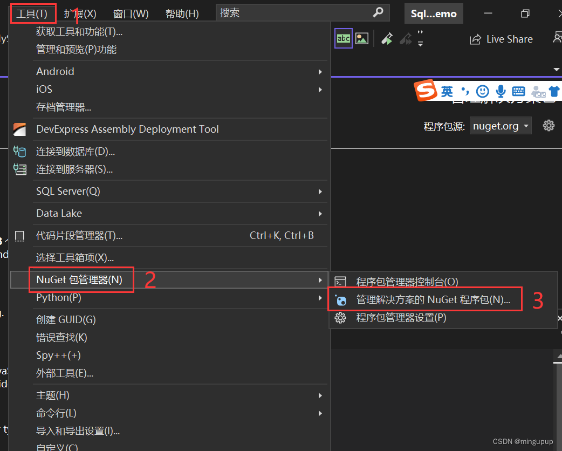Image resolution: width=562 pixels, height=451 pixels.
Task: Toggle the highlighted abc toolbar icon
Action: point(344,38)
